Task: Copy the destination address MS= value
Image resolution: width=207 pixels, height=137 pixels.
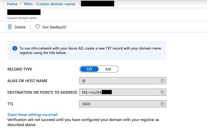Action: coord(162,93)
